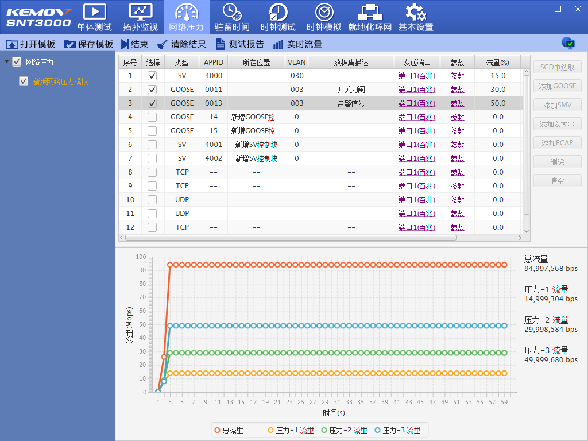This screenshot has width=588, height=441.
Task: Click the 流量(%) cell of row 3
Action: (x=497, y=103)
